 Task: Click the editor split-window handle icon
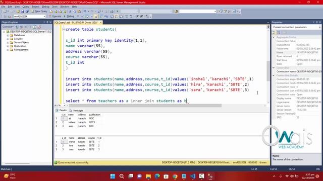[x=268, y=27]
